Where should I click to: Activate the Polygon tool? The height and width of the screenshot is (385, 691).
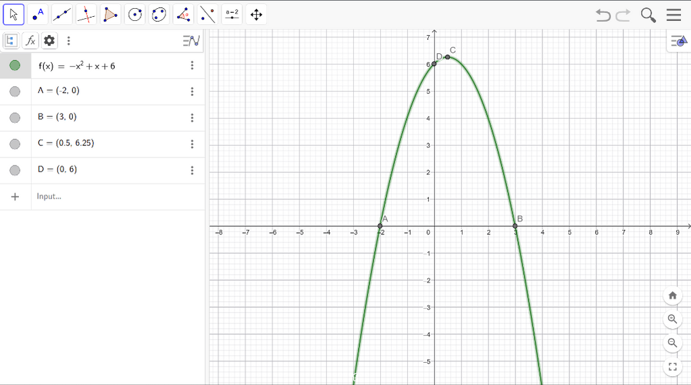[110, 14]
